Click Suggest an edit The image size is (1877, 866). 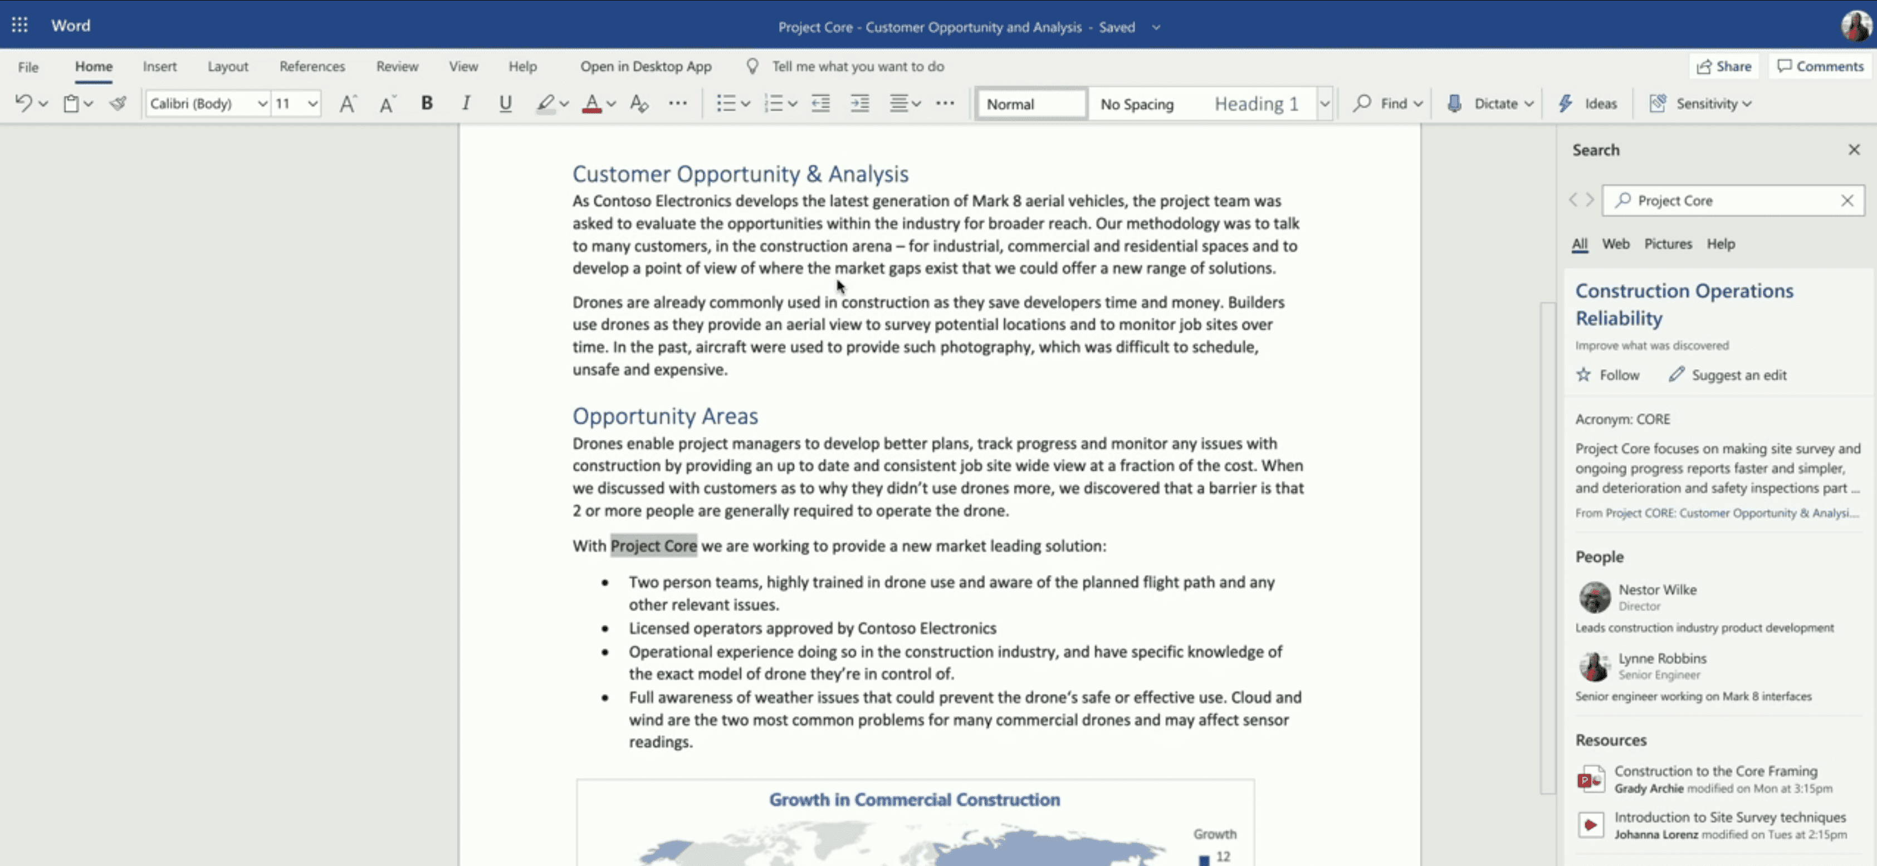point(1728,375)
